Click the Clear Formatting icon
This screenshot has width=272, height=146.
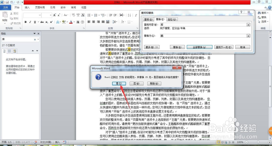click(x=73, y=15)
